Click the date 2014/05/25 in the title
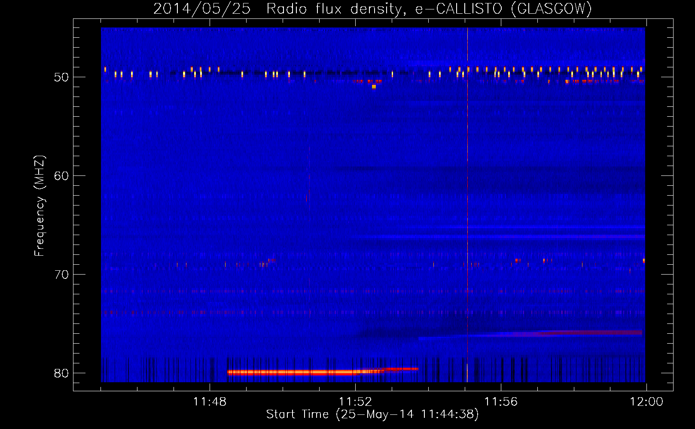Viewport: 695px width, 429px height. (x=202, y=9)
